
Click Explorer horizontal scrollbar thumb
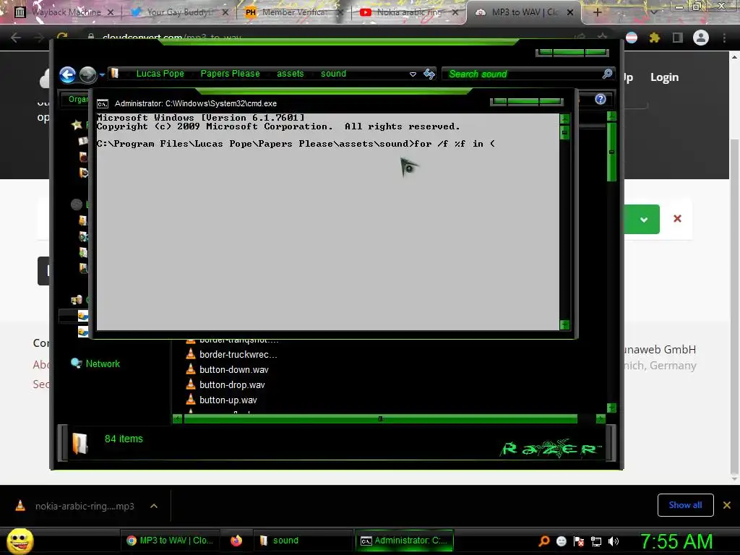tap(380, 418)
